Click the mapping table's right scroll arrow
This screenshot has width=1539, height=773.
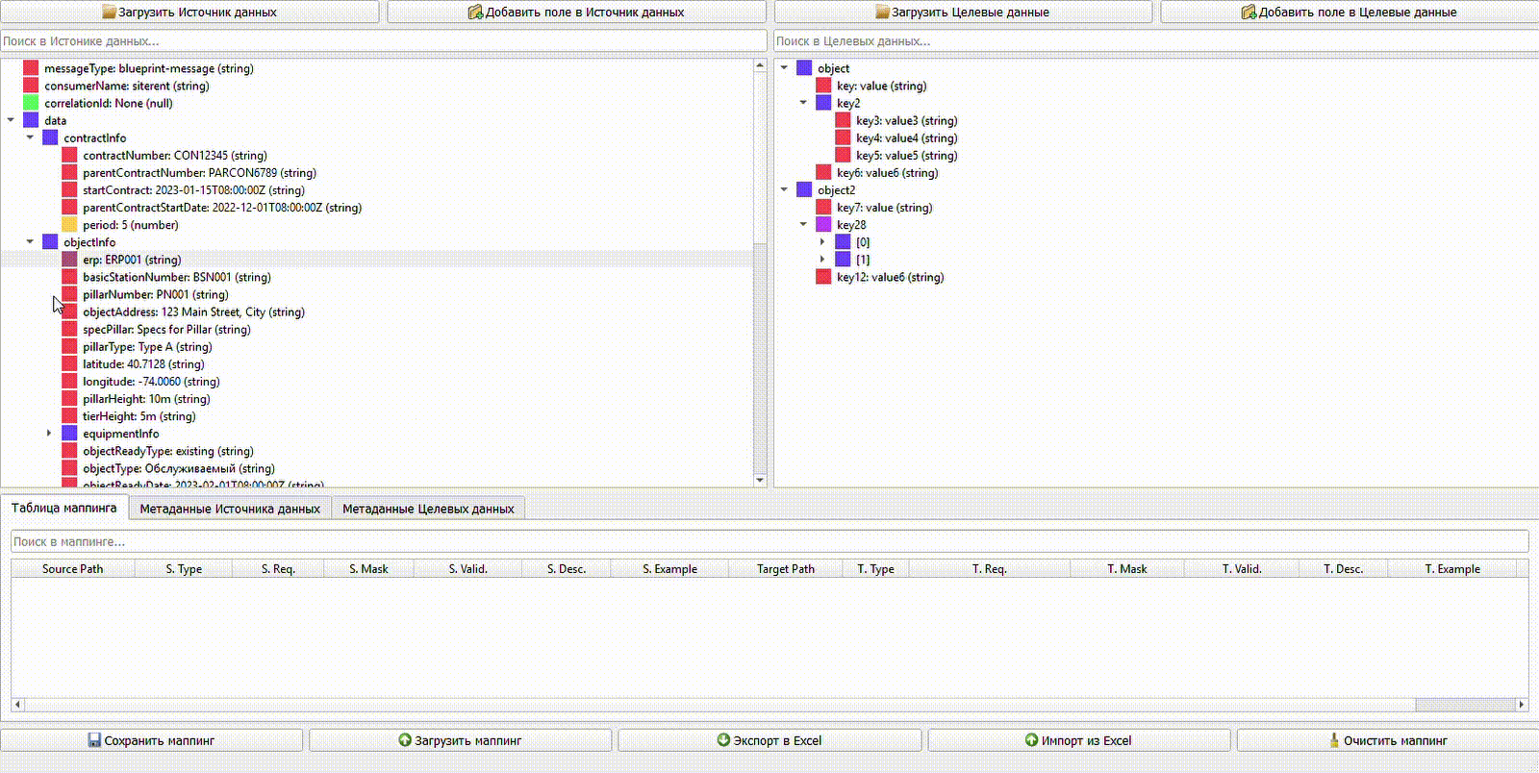click(1522, 704)
